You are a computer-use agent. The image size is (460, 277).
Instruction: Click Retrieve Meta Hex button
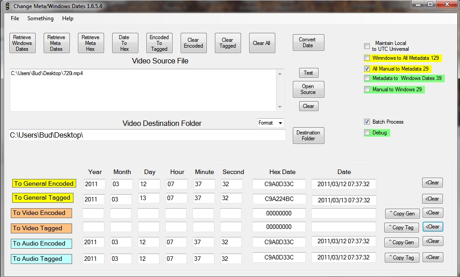click(x=91, y=43)
